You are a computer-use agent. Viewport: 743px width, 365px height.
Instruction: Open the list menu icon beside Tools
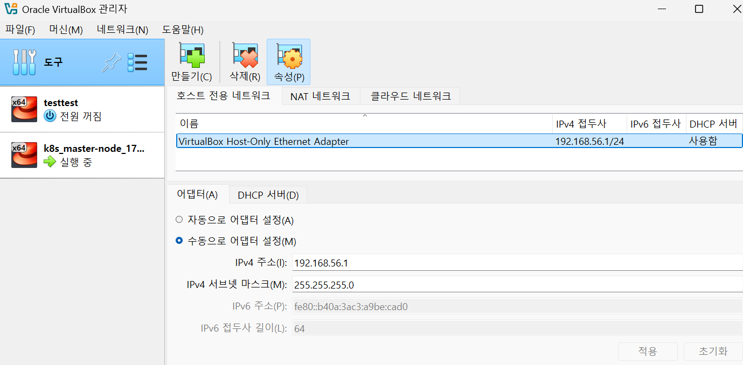137,62
